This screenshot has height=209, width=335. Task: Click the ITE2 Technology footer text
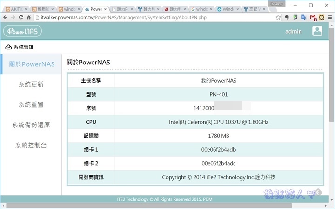(x=165, y=199)
